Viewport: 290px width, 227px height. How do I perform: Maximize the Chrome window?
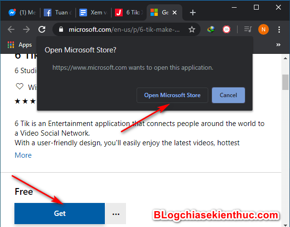click(256, 7)
